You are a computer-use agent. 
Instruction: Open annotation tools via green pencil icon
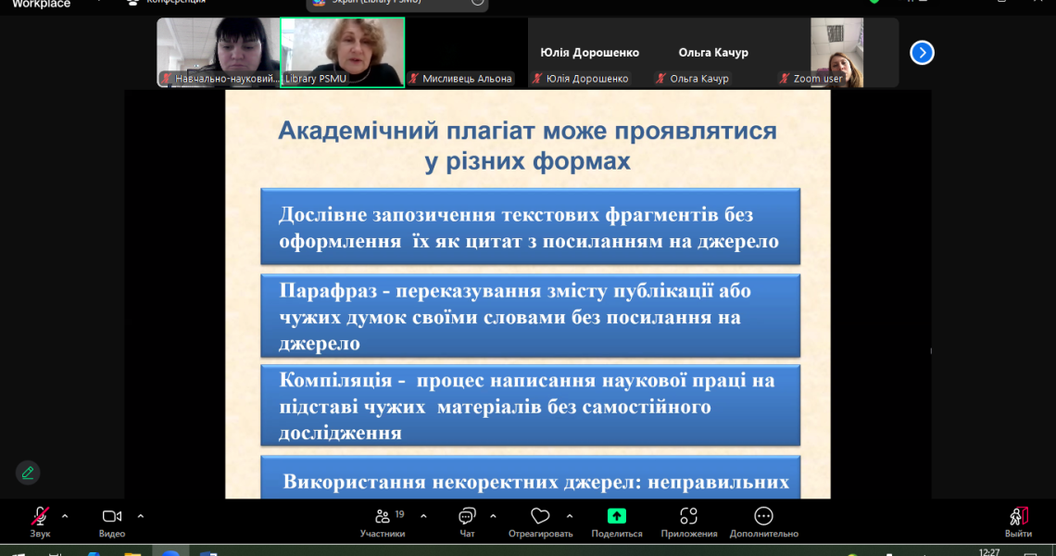(x=28, y=474)
